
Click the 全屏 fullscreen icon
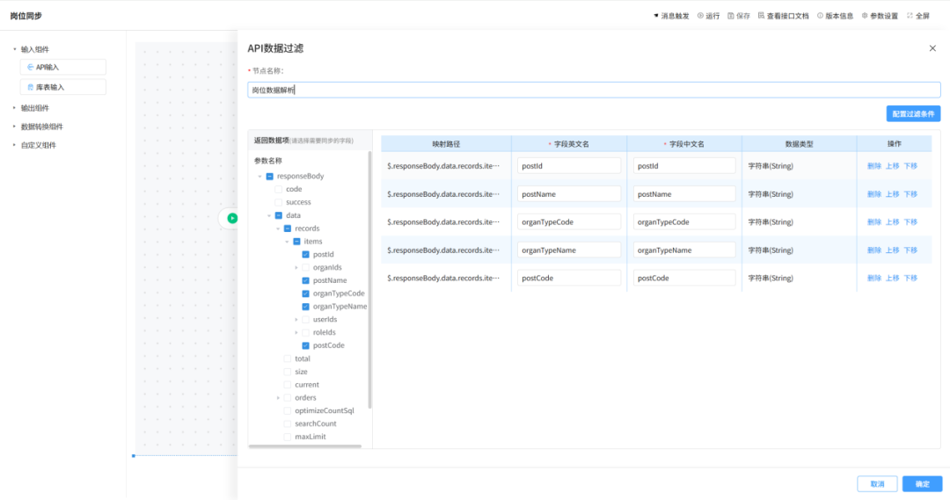click(x=910, y=16)
